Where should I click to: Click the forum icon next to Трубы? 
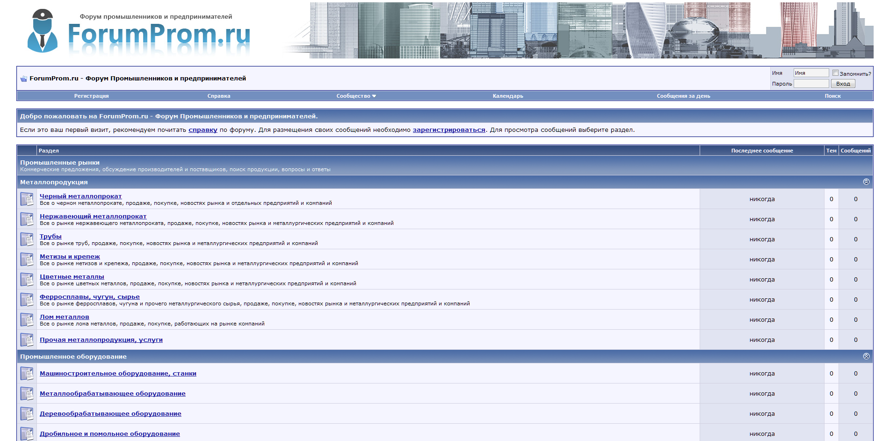point(26,239)
